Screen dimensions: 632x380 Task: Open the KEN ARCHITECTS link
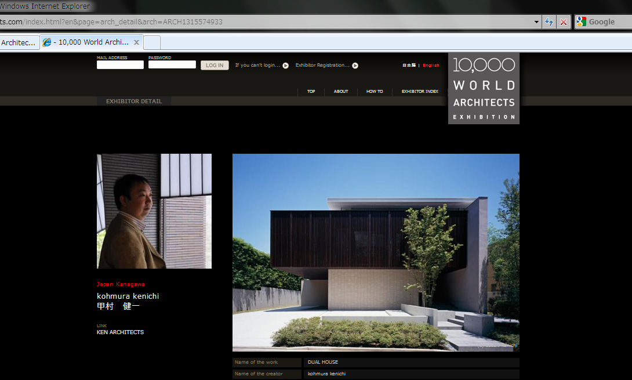click(120, 332)
